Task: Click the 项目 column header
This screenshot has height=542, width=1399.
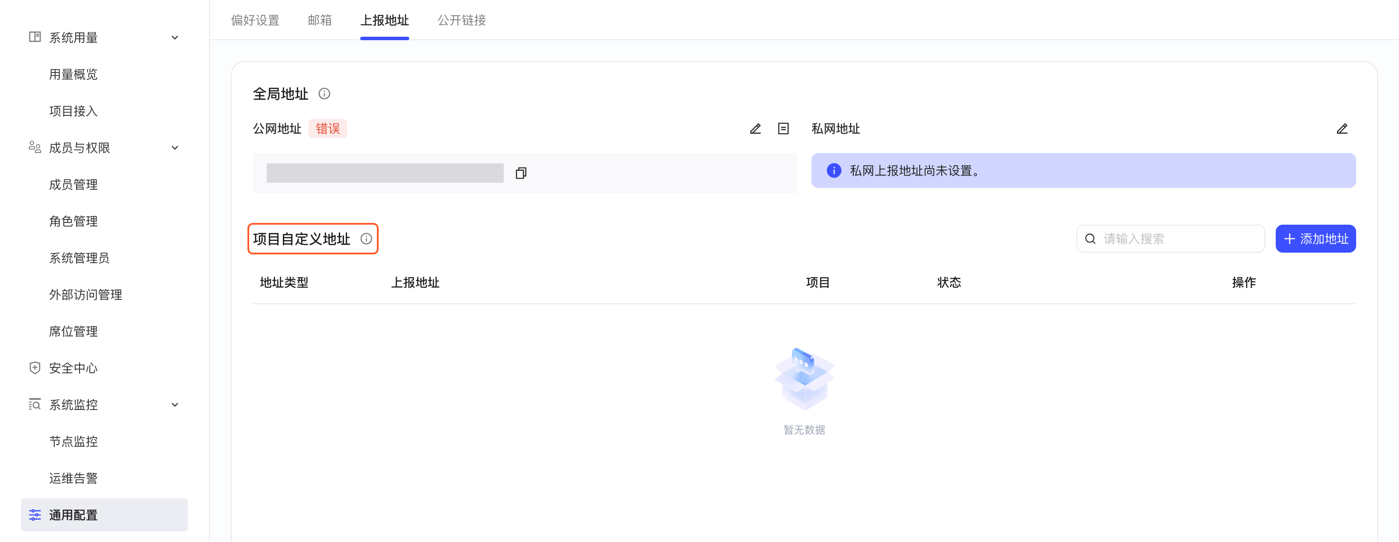Action: (818, 282)
